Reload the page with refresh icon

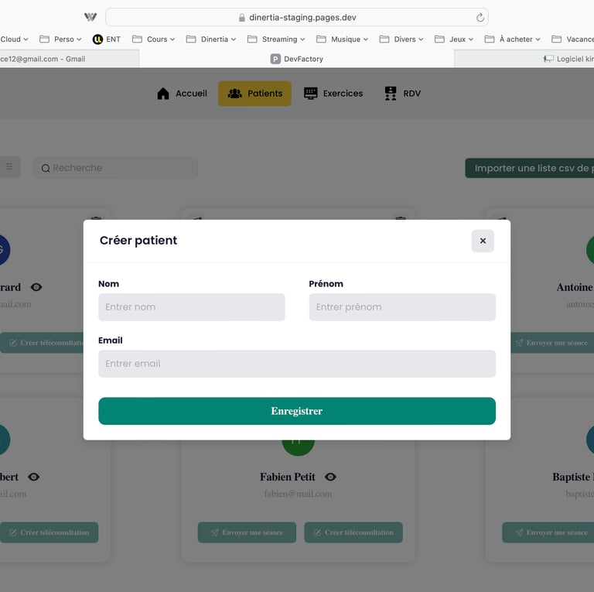(480, 18)
